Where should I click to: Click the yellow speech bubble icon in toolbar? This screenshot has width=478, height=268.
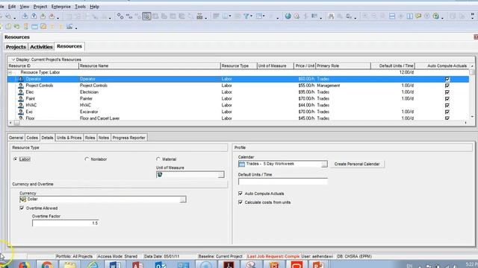click(x=418, y=16)
